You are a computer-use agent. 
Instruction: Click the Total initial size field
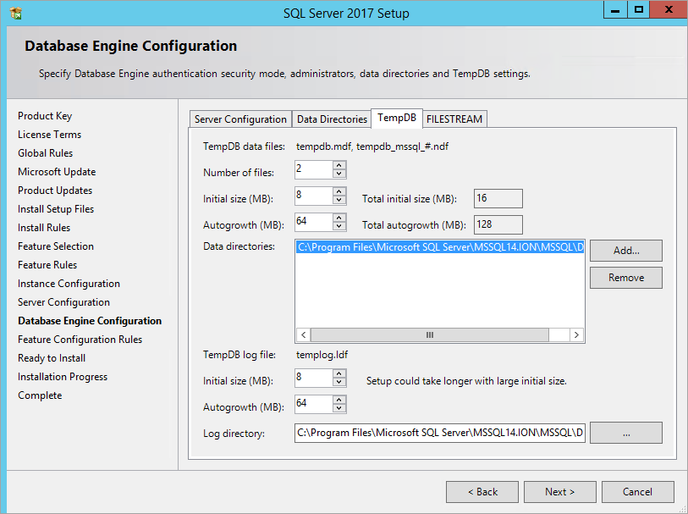pos(498,198)
